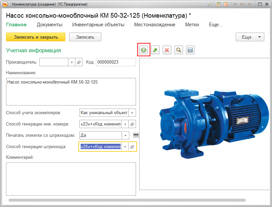Viewport: 272px width, 207px height.
Task: Click the horizontal scrollbar at bottom
Action: (x=127, y=200)
